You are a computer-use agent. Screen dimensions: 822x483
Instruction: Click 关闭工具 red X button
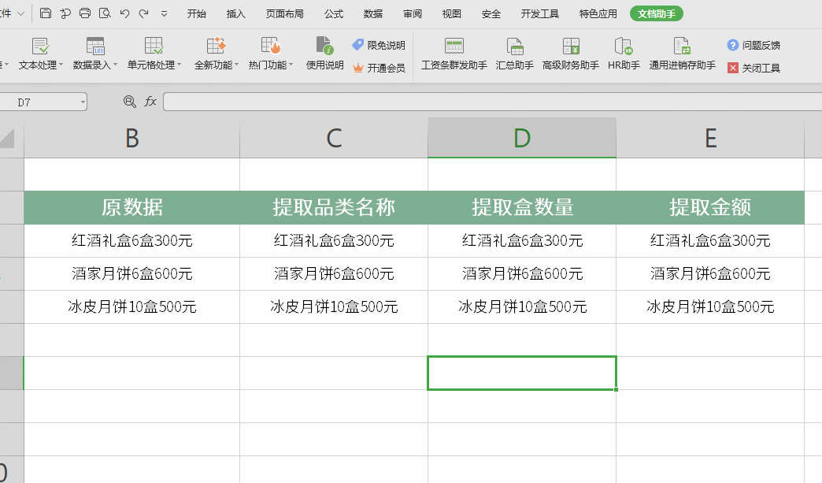753,68
